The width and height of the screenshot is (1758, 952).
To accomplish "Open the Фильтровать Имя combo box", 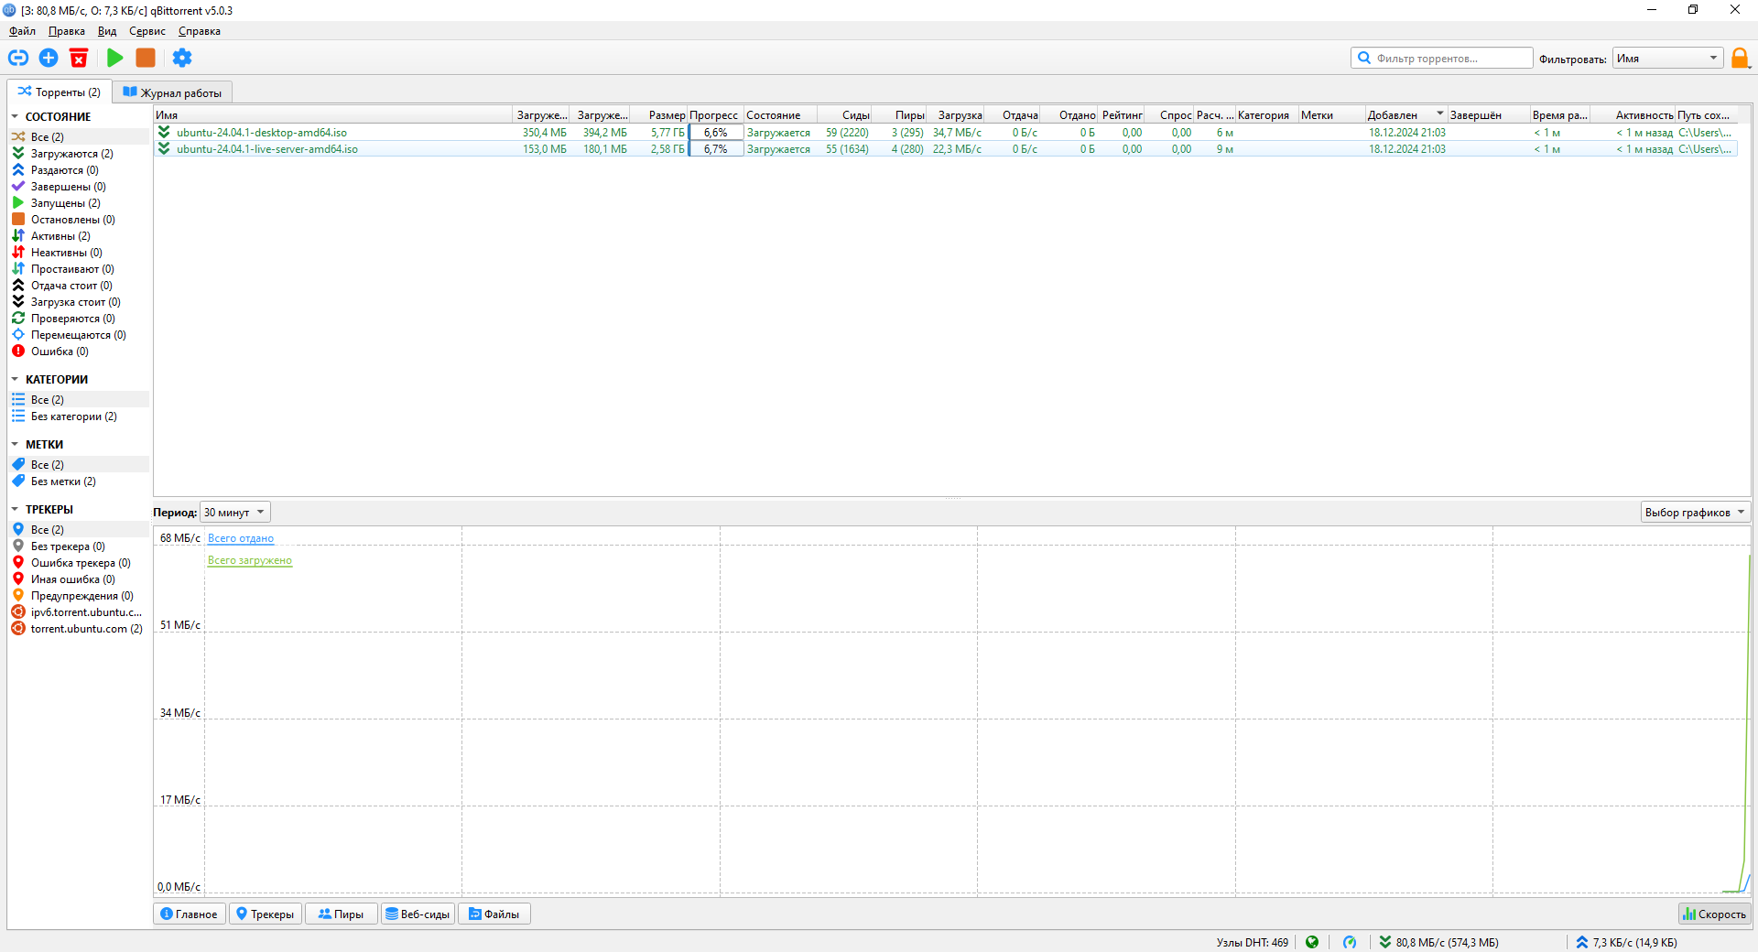I will coord(1667,59).
